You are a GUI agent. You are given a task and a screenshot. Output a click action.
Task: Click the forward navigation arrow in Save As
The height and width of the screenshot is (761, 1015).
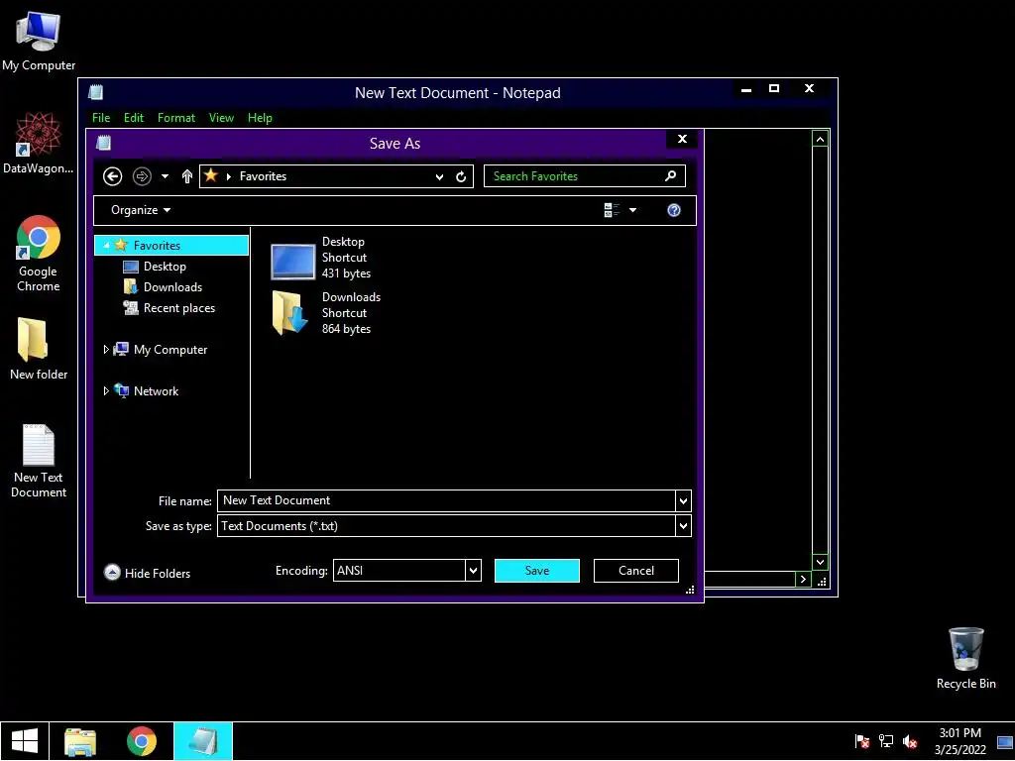tap(142, 176)
